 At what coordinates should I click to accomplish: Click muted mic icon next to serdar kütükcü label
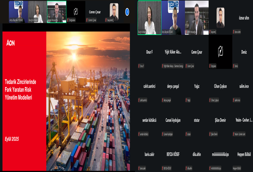[x=139, y=134]
